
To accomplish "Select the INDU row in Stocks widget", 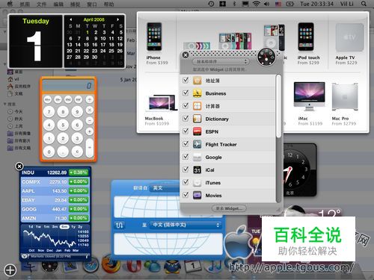I will 55,172.
